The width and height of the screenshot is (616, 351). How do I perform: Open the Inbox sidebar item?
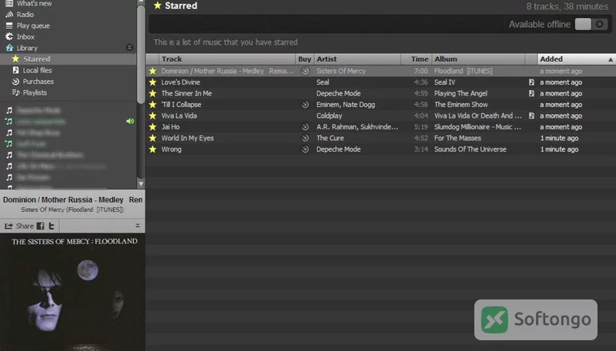[25, 36]
